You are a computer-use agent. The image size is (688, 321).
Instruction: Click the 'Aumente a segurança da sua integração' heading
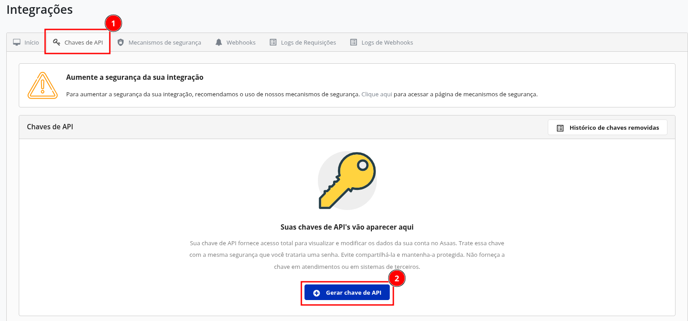click(135, 77)
